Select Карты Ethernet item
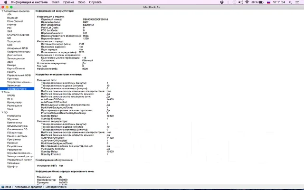The width and height of the screenshot is (304, 190). (16, 68)
